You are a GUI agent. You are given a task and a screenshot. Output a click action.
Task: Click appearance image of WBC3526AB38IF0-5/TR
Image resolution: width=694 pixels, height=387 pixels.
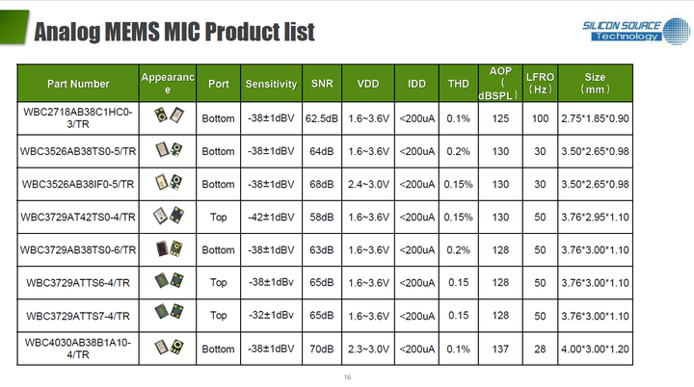tap(167, 184)
